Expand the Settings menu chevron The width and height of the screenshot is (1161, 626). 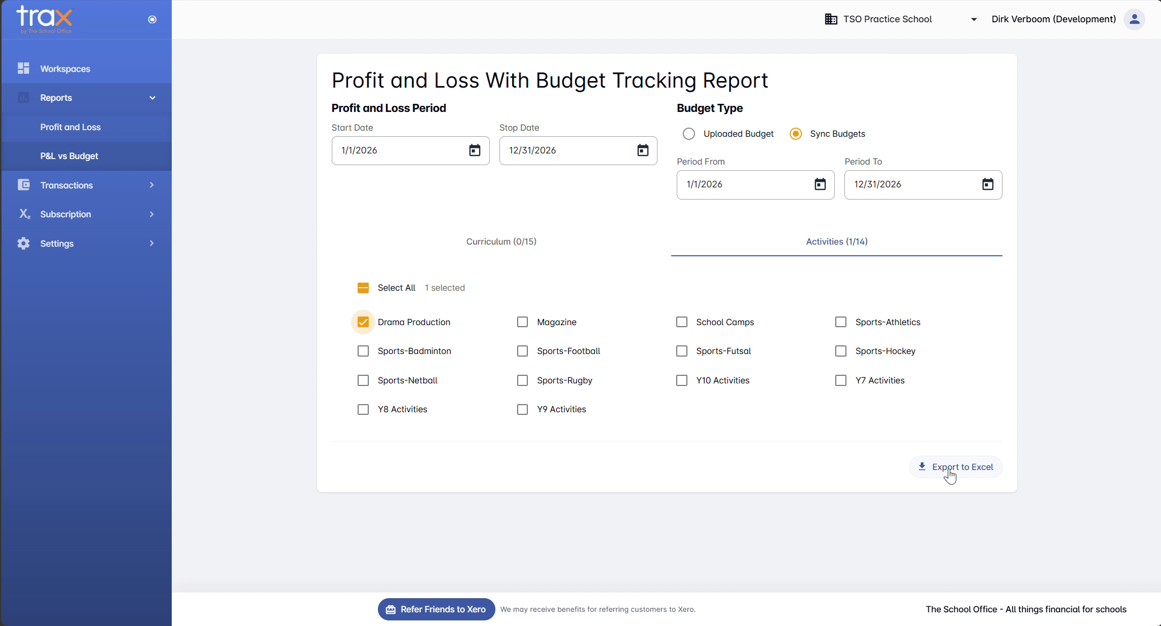[x=151, y=243]
